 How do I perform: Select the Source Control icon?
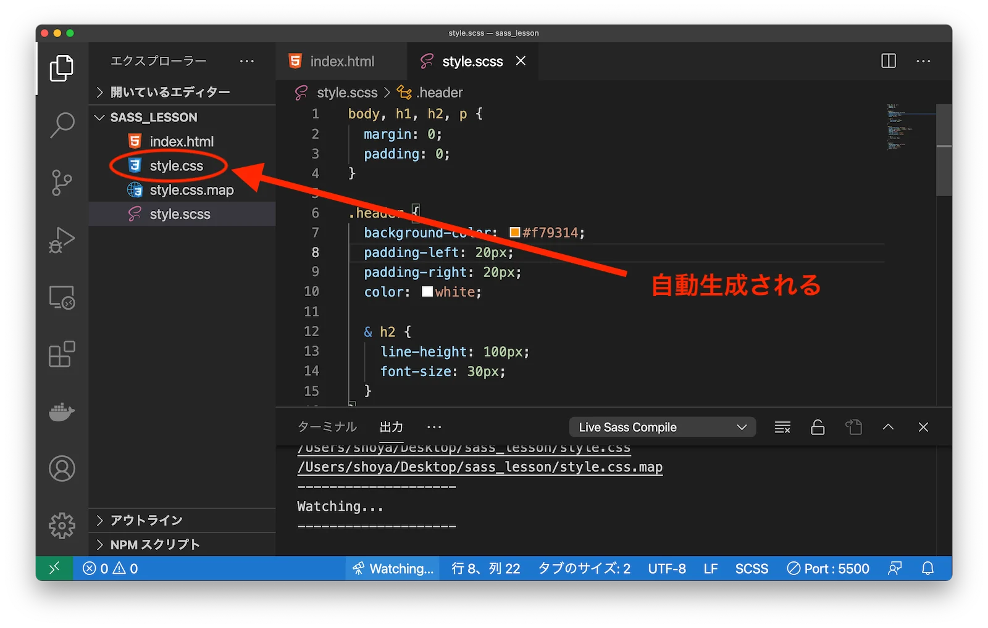[61, 183]
